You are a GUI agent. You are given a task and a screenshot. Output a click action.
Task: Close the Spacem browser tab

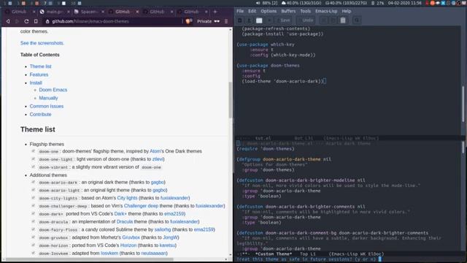coord(103,12)
